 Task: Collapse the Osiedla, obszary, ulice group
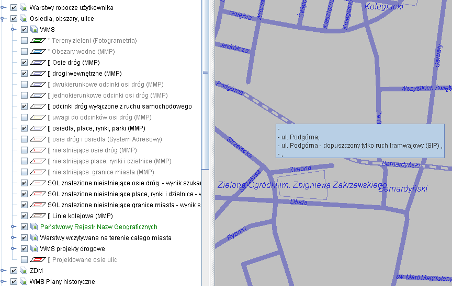click(x=3, y=18)
